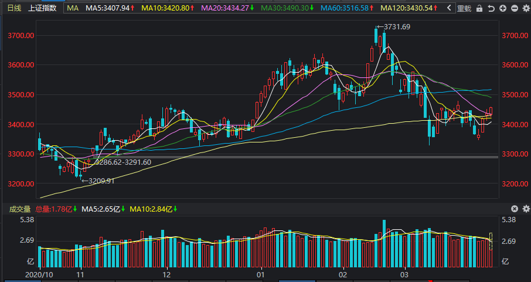Click the 3286.62-3291.60 gap label
This screenshot has width=531, height=282.
pos(123,162)
